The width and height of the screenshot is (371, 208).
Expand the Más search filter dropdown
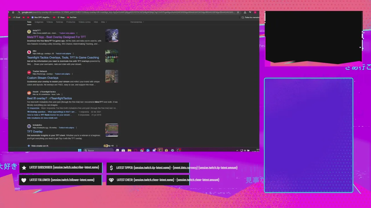[104, 22]
